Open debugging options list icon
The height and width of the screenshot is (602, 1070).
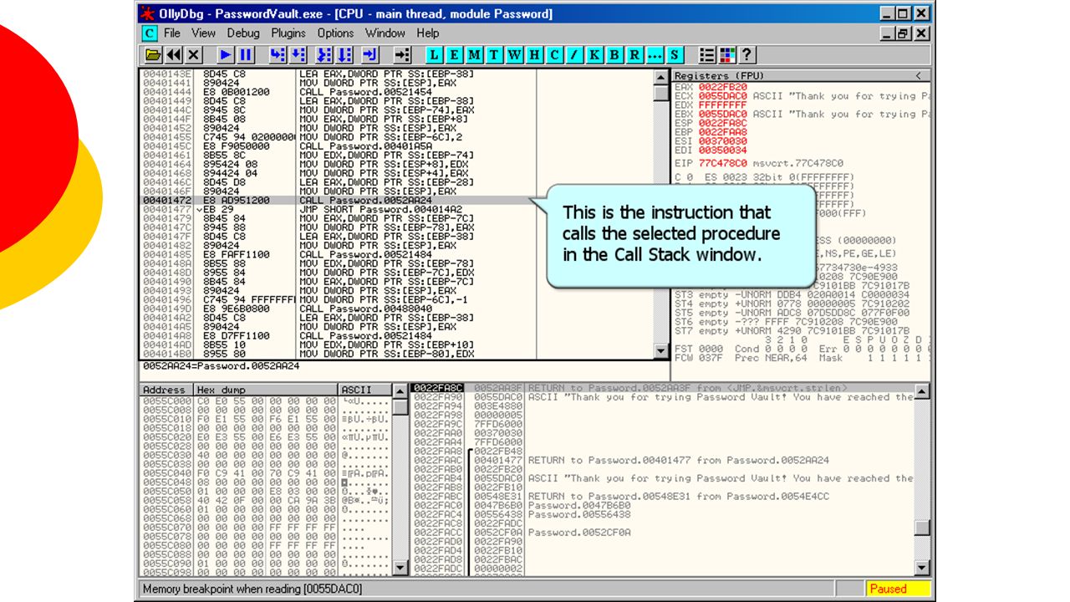(x=707, y=55)
